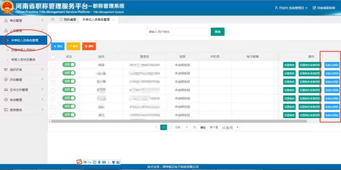Click 初始化密码 for 胡季
This screenshot has height=170, width=341.
pos(332,65)
